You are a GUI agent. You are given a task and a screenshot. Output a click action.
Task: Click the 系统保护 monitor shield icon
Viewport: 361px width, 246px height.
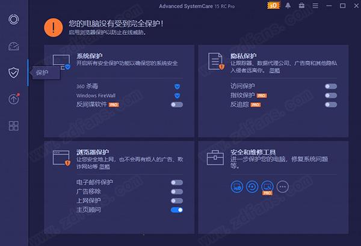pyautogui.click(x=61, y=62)
